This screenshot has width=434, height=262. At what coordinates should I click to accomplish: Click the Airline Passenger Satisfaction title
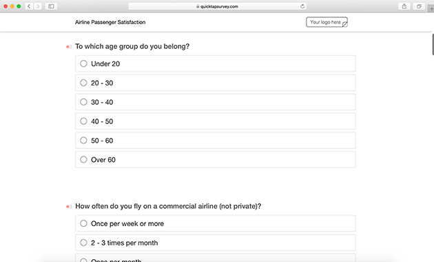point(110,22)
